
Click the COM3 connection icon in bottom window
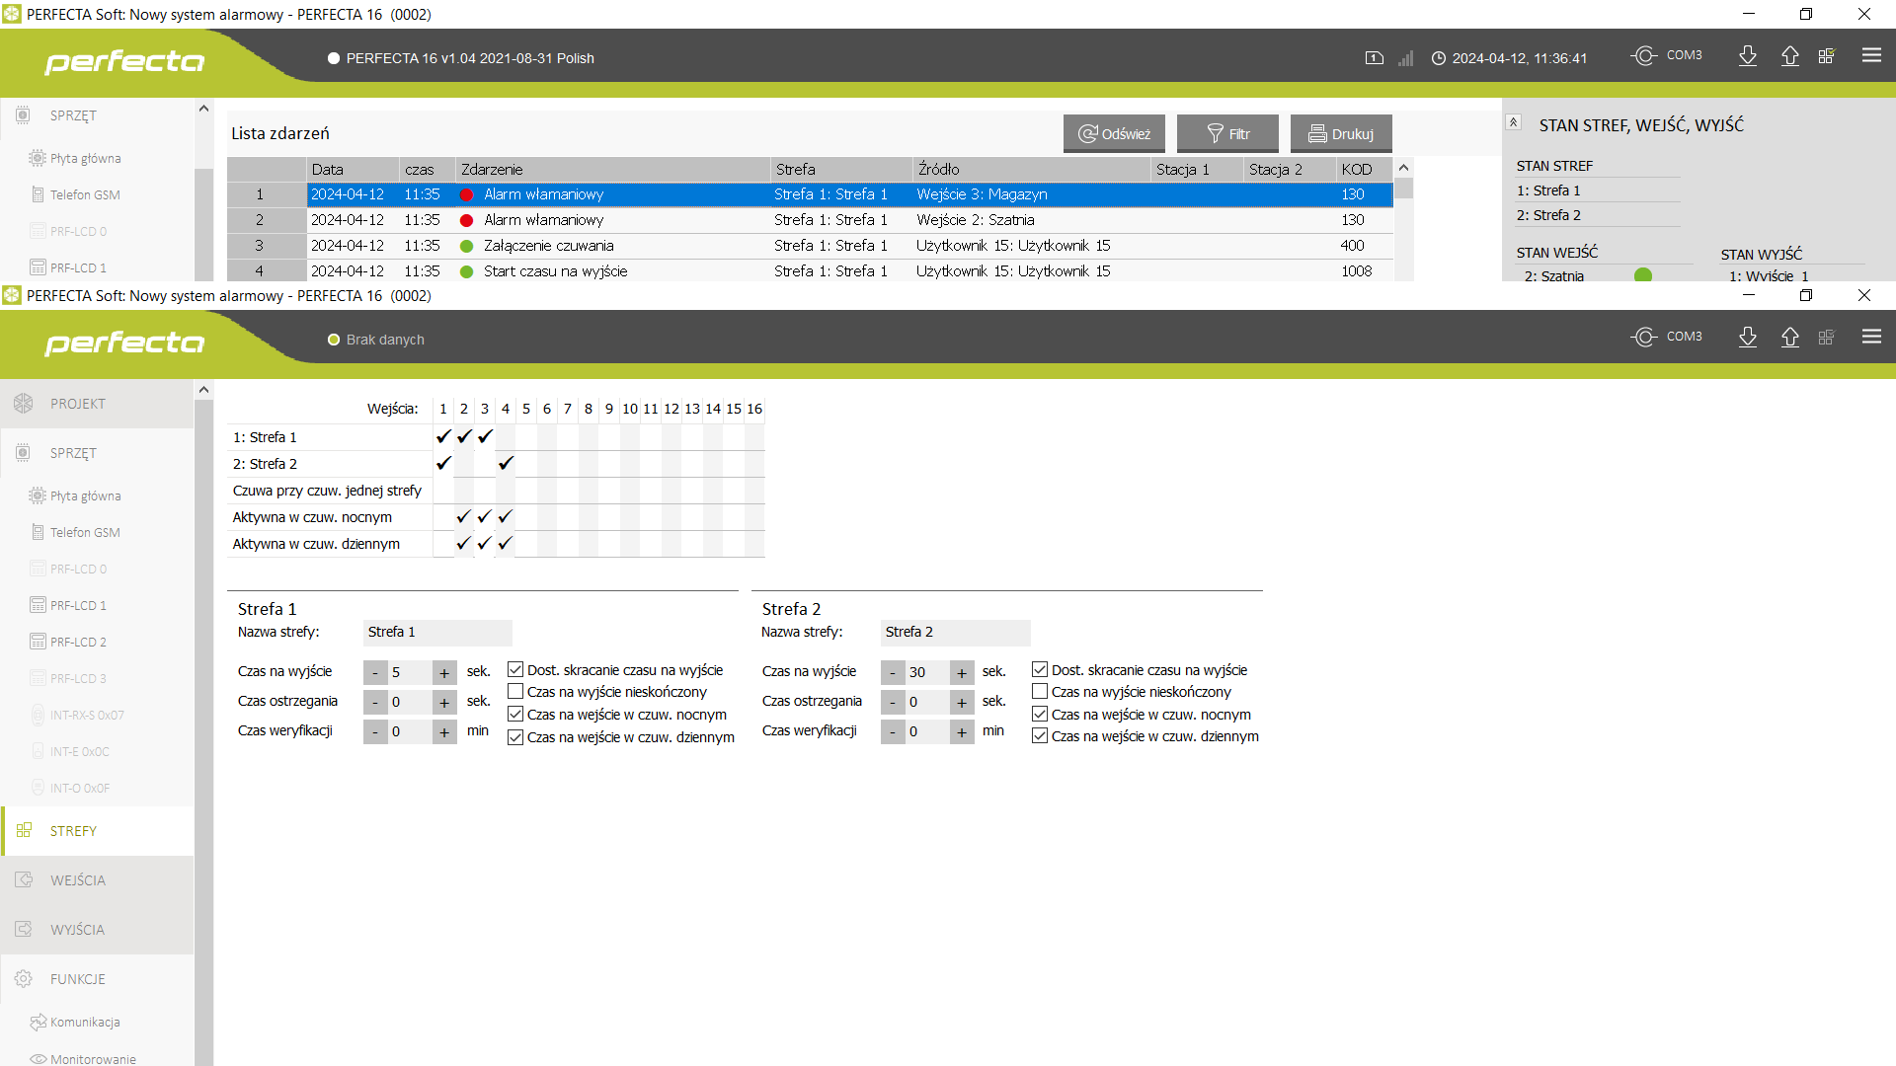pos(1644,338)
